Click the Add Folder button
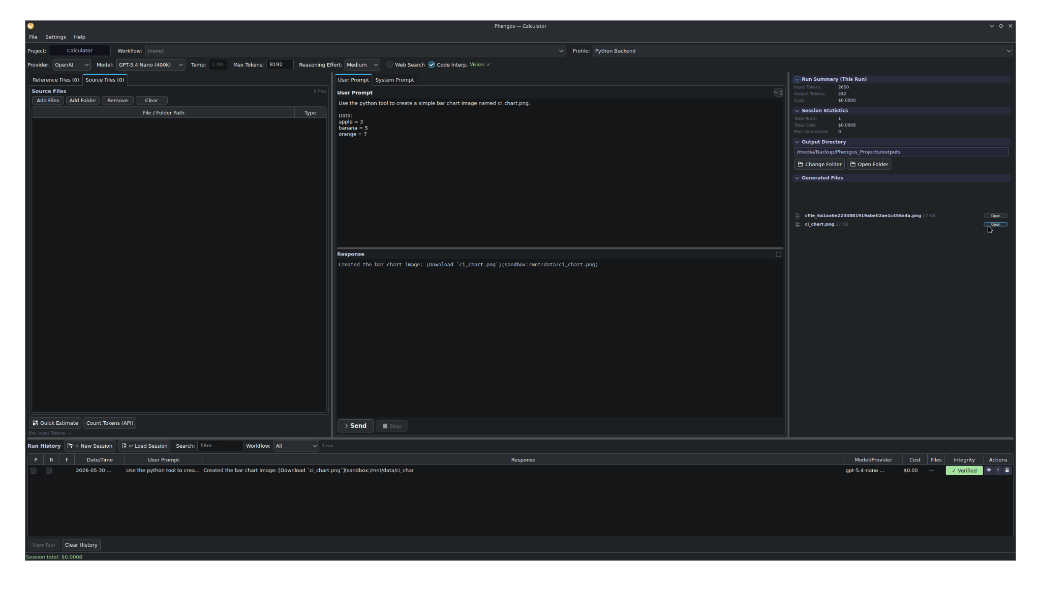The image size is (1041, 590). (82, 101)
